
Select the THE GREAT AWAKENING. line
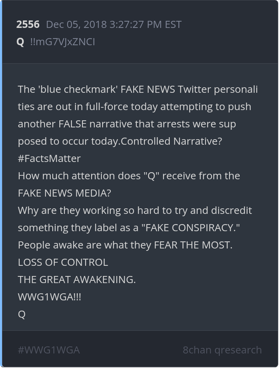tap(77, 280)
